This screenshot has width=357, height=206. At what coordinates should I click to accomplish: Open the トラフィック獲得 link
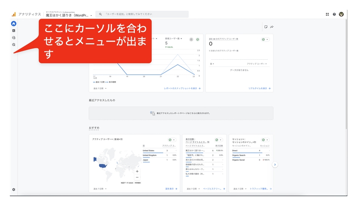tap(261, 189)
